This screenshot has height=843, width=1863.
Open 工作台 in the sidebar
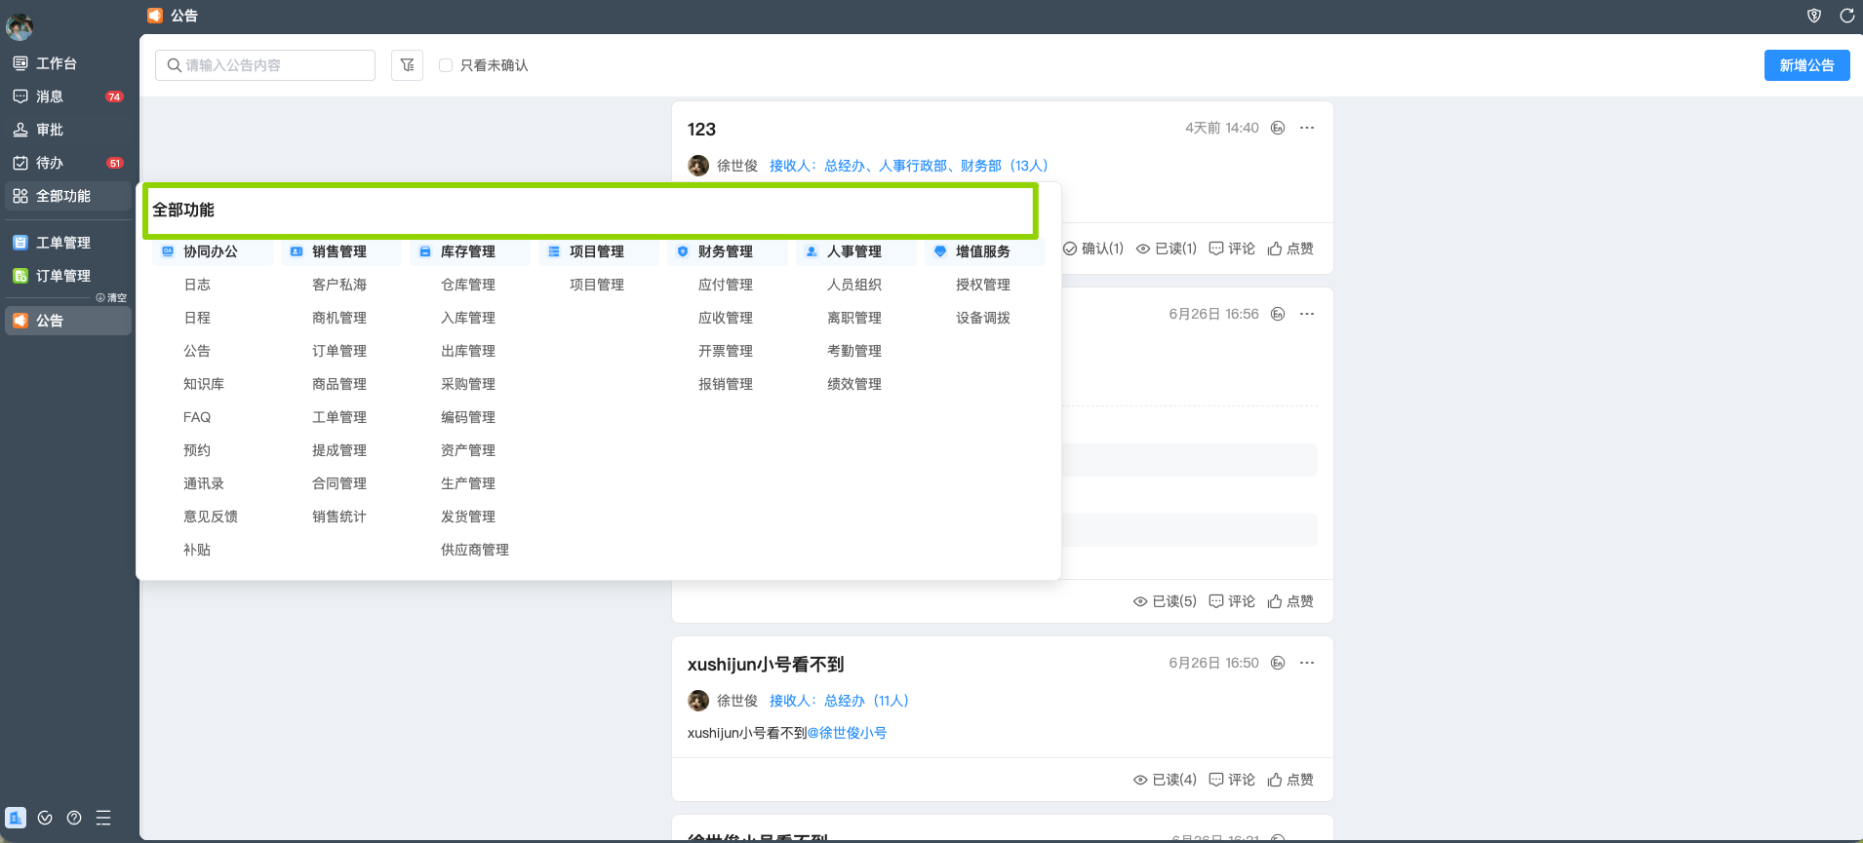(68, 63)
